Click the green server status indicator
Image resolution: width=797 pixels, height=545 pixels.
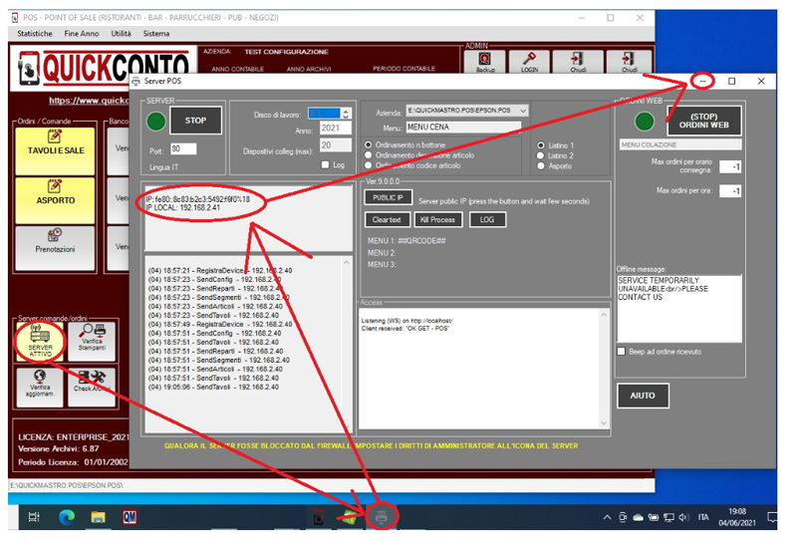point(156,121)
